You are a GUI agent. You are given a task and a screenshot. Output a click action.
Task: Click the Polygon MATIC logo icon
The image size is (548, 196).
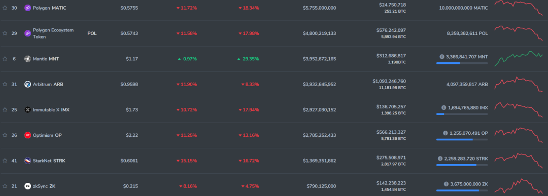coord(27,8)
